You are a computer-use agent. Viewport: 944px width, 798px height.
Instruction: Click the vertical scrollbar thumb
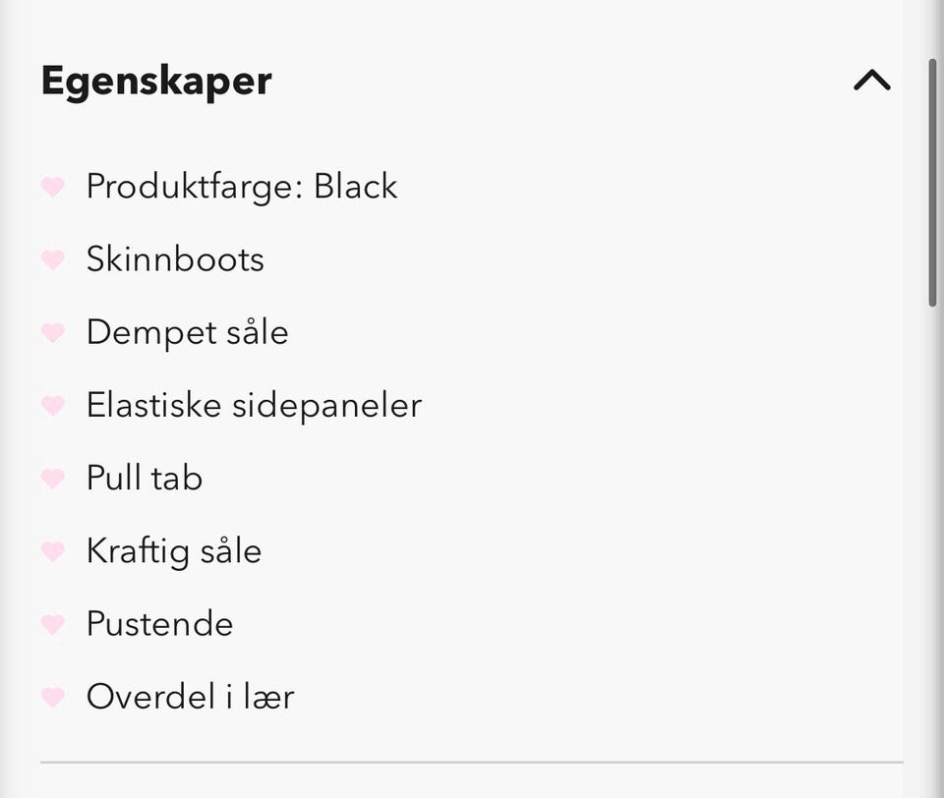(x=932, y=182)
